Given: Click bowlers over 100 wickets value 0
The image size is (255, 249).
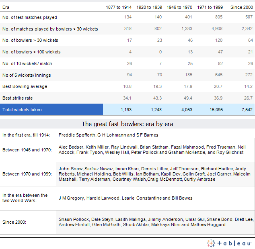Looking at the screenshot, I should [160, 52].
